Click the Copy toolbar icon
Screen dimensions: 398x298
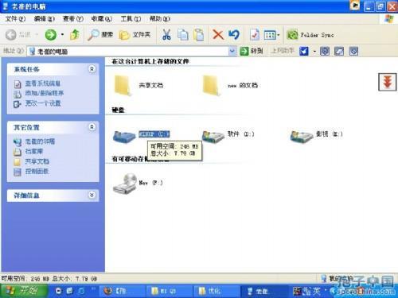[183, 35]
